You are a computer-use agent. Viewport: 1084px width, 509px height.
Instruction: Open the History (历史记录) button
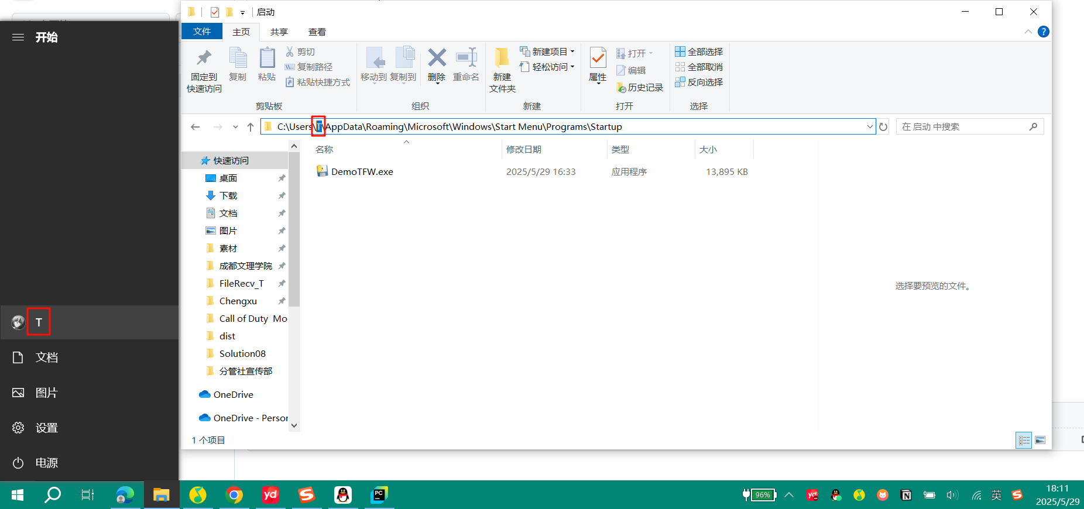(640, 87)
